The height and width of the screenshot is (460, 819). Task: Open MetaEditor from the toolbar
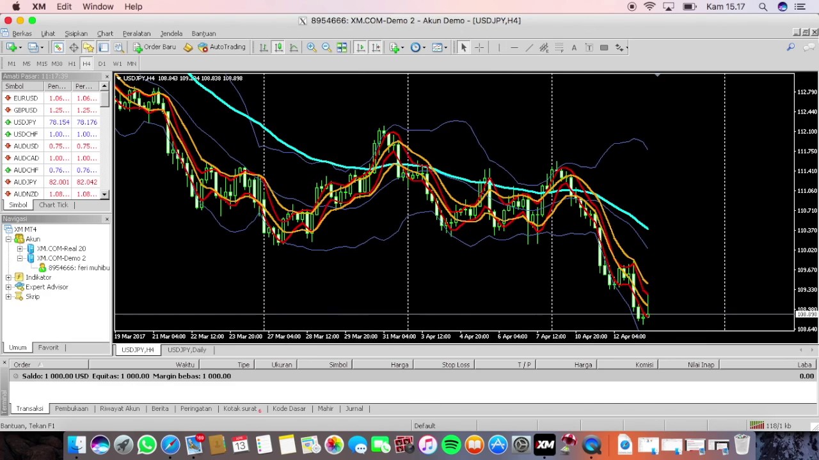click(187, 47)
